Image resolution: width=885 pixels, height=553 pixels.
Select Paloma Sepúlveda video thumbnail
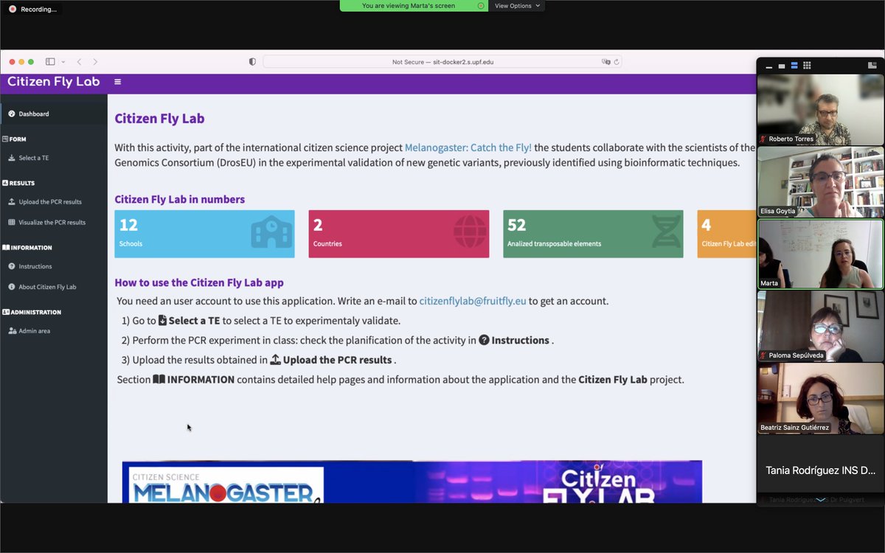click(x=820, y=326)
